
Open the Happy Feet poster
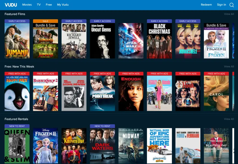pos(17,93)
